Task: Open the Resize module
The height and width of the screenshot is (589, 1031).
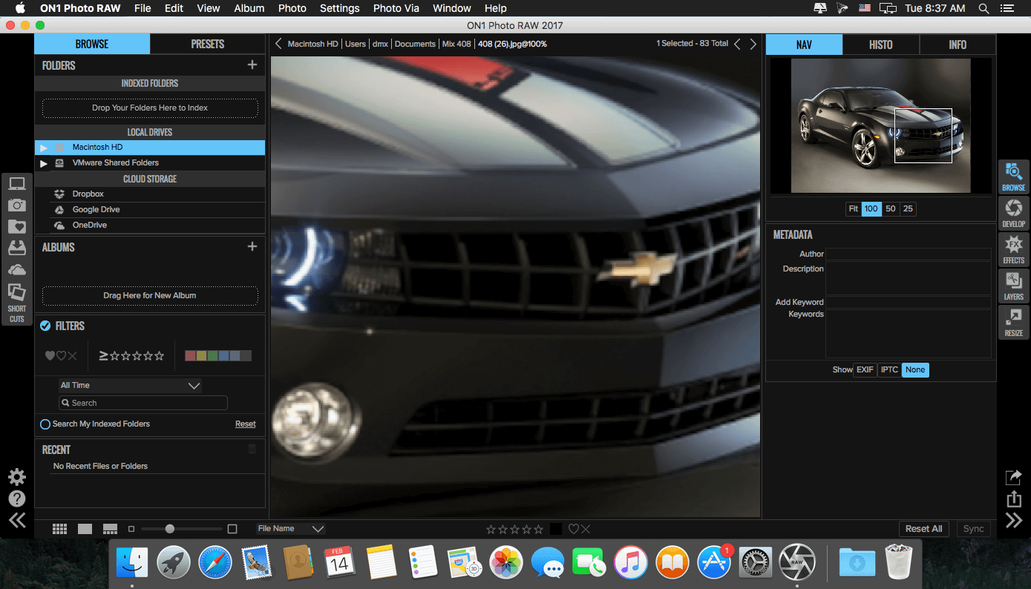Action: click(x=1013, y=321)
